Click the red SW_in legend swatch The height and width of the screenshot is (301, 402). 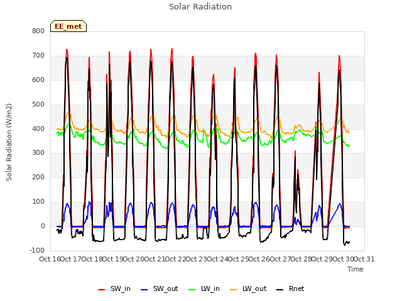[x=102, y=290]
